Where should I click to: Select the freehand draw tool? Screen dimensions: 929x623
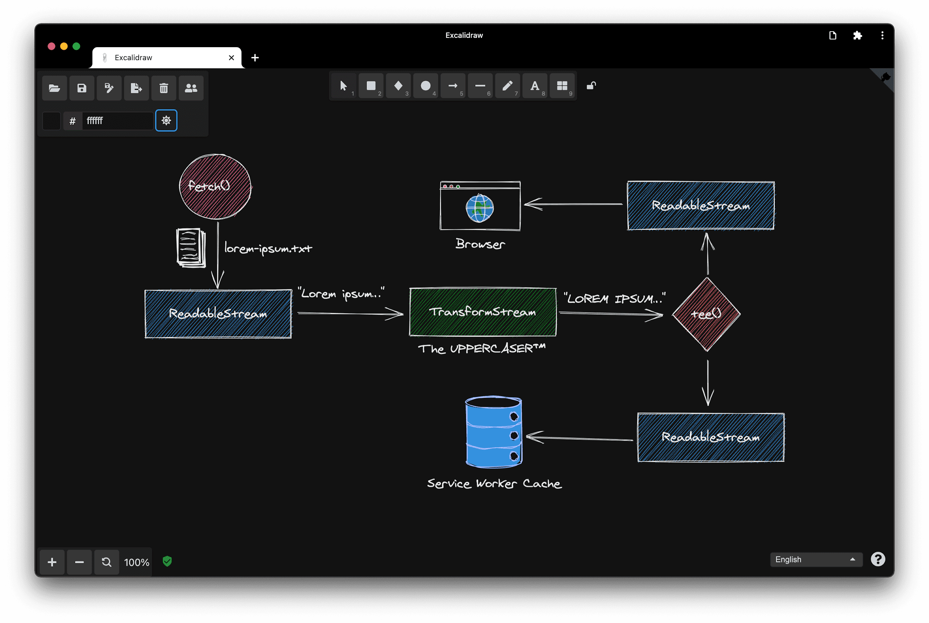(x=508, y=85)
